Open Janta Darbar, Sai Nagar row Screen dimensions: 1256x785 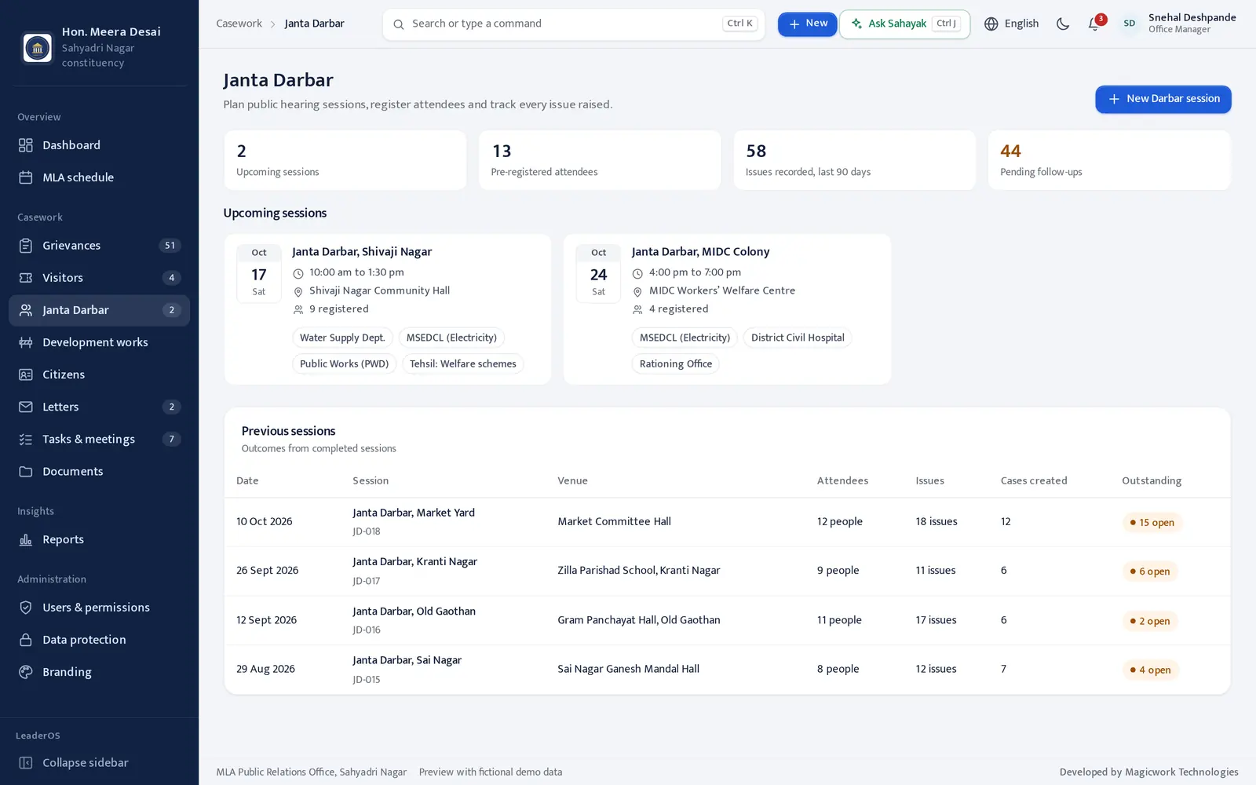click(727, 670)
